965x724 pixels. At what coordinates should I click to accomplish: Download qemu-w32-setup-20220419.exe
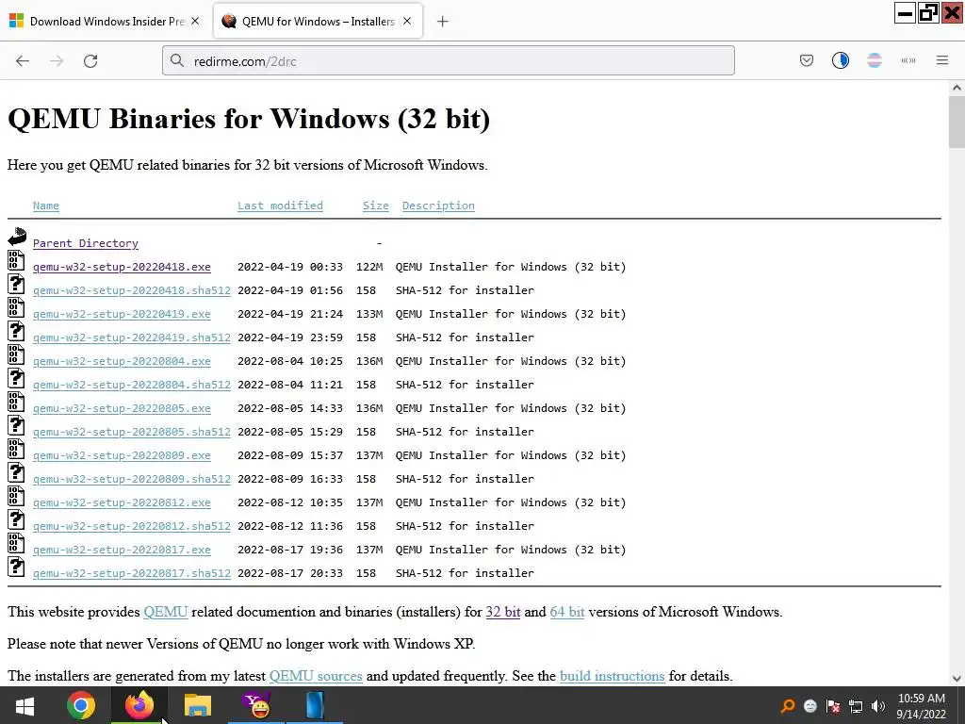pyautogui.click(x=122, y=314)
